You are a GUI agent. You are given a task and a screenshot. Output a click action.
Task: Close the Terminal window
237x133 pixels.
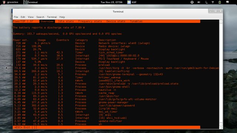[x=221, y=11]
